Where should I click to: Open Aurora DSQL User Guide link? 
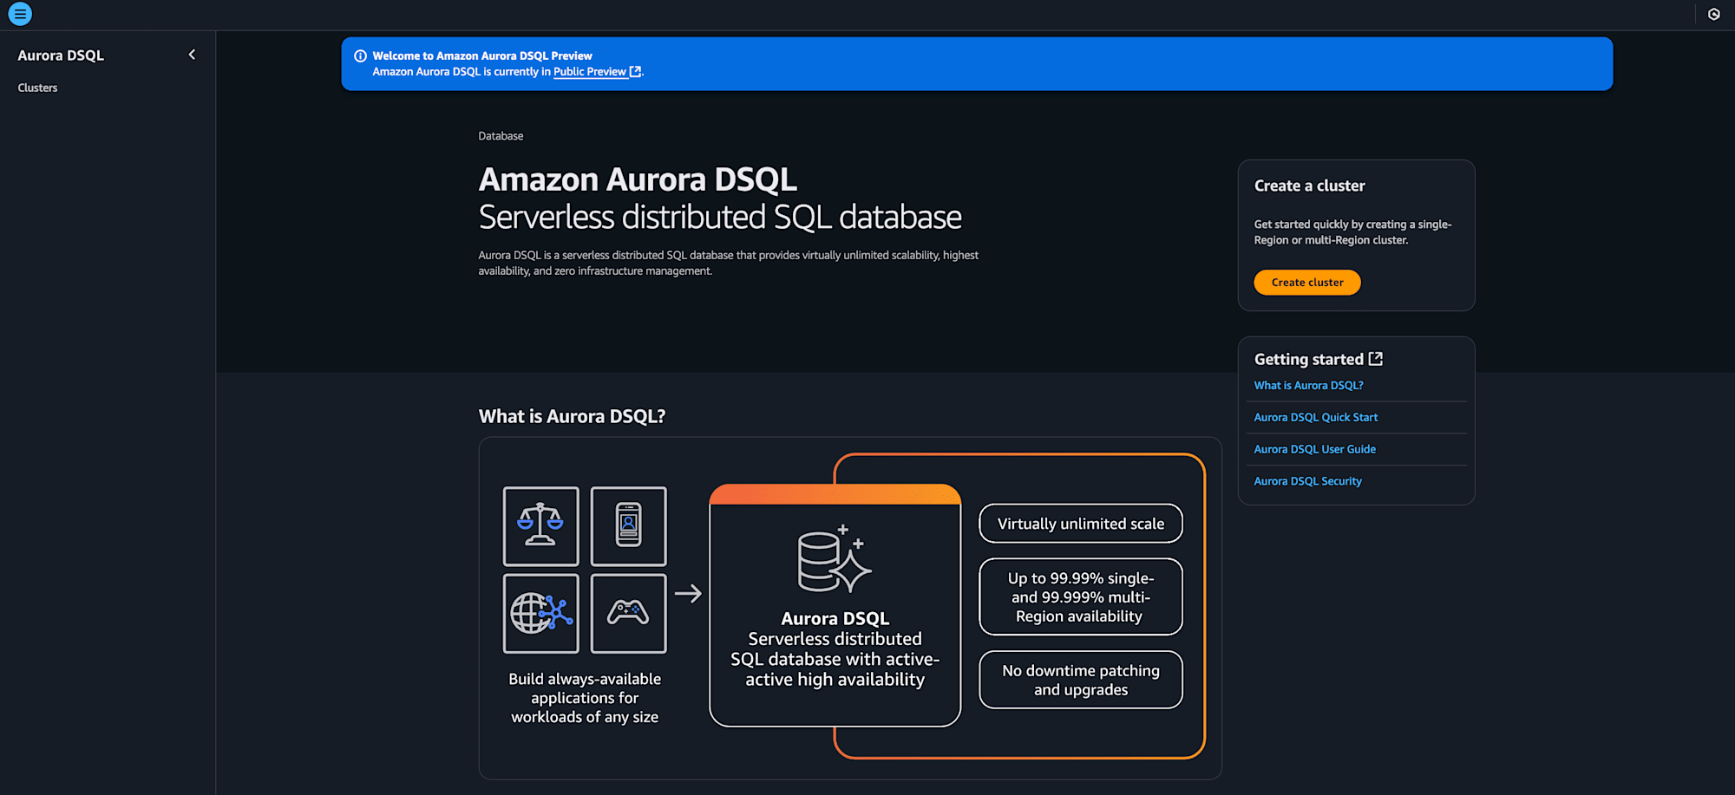1314,450
